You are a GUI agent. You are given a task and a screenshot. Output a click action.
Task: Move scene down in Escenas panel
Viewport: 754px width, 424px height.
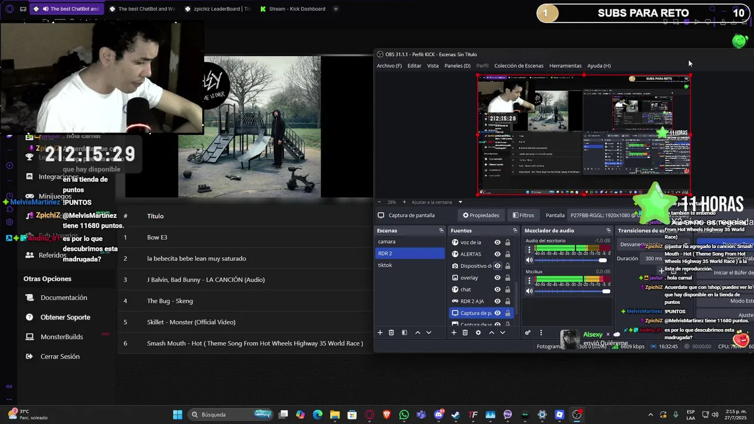[x=429, y=333]
